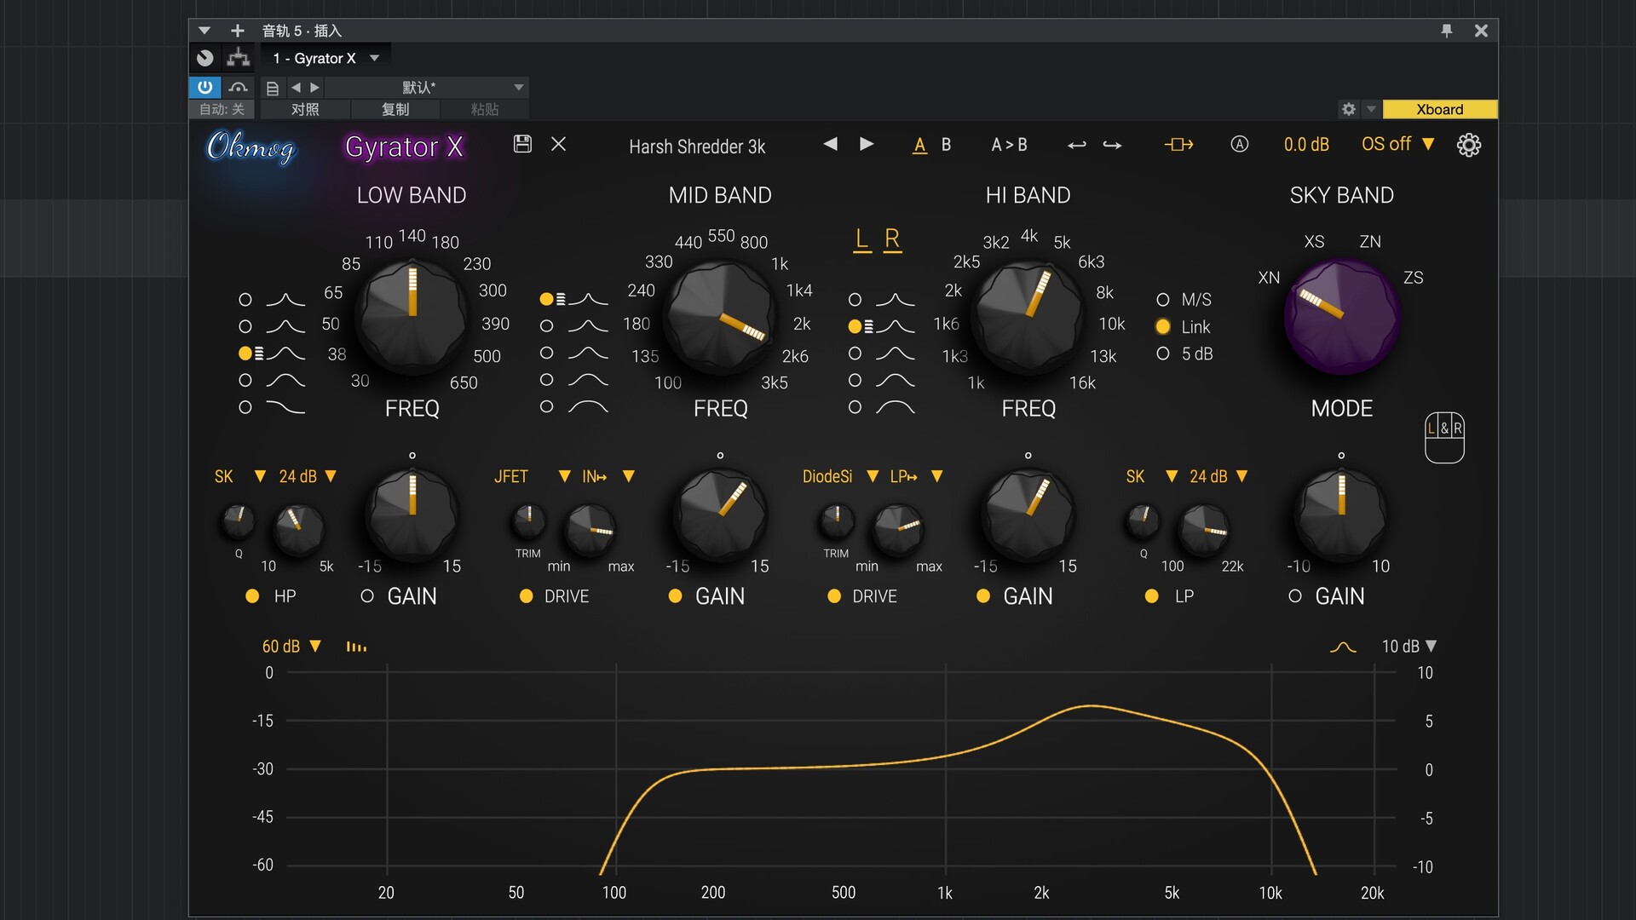The image size is (1636, 920).
Task: Select the M/S radio option
Action: click(1163, 300)
